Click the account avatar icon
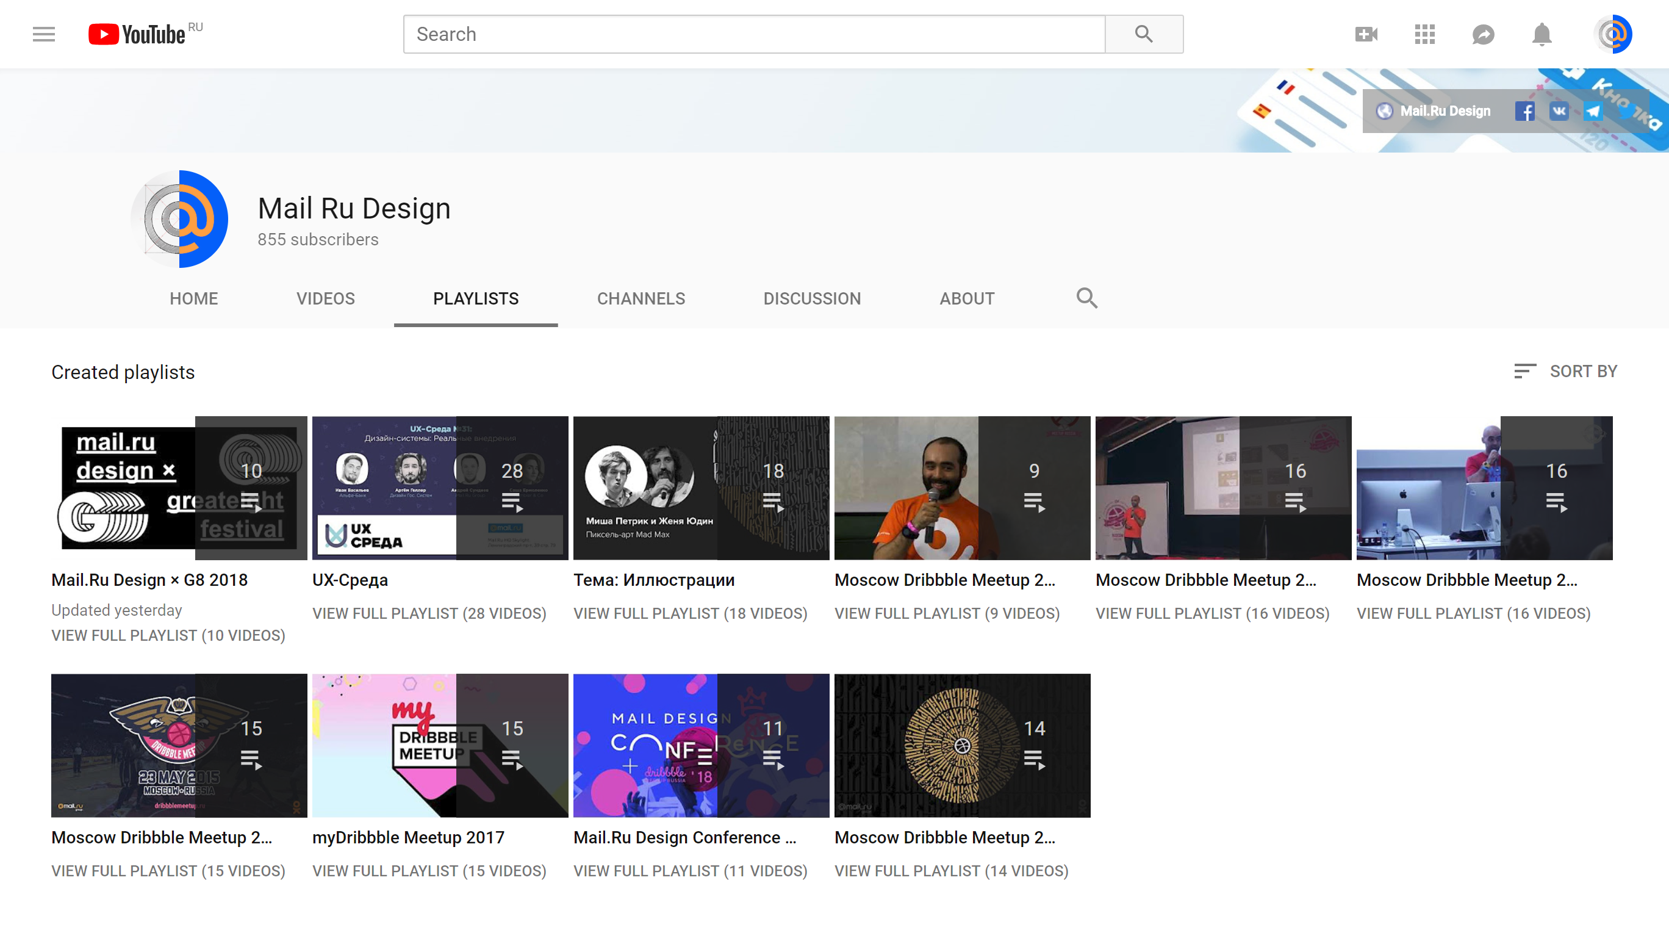The image size is (1669, 941). 1612,34
